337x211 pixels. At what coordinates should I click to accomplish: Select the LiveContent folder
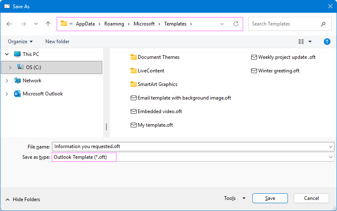[x=151, y=71]
